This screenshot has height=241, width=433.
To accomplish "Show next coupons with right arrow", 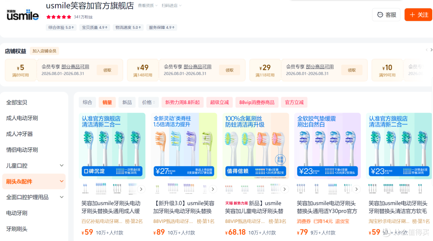I will point(431,50).
